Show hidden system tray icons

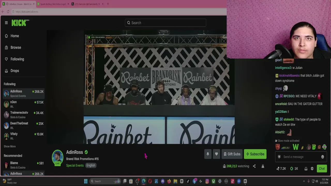(304, 181)
